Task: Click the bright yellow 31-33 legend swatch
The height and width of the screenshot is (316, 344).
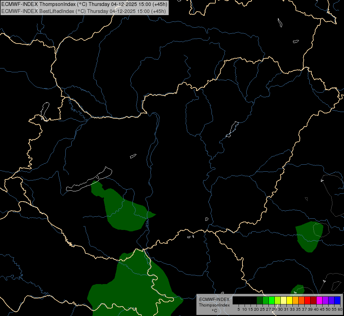Action: pos(290,300)
